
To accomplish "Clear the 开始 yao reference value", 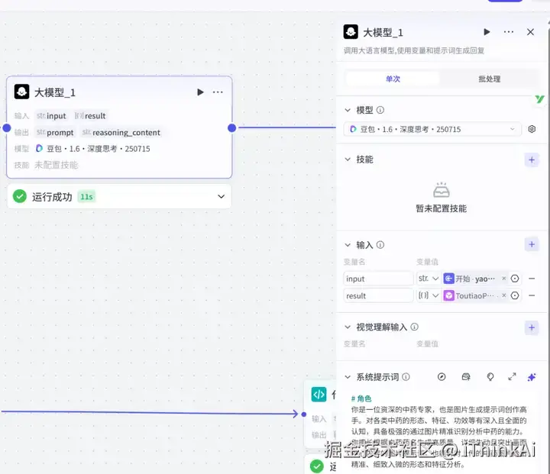I will pos(503,279).
